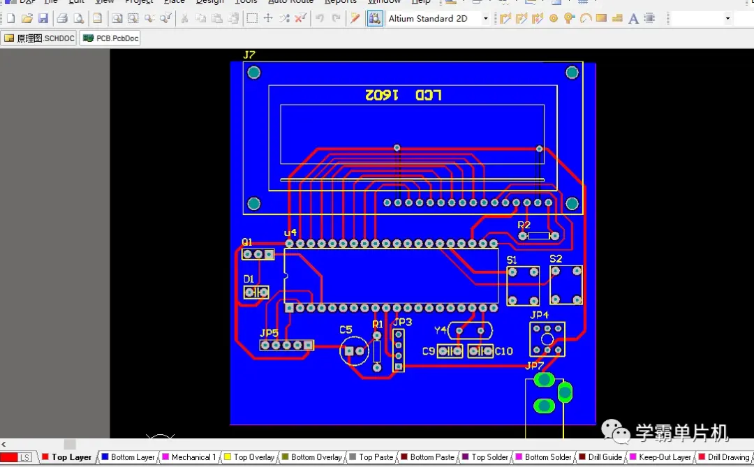Screen dimensions: 754x467
Task: Click the Select Area dashed rectangle tool
Action: pos(252,19)
